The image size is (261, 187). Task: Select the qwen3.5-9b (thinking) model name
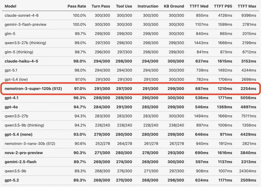point(24,125)
